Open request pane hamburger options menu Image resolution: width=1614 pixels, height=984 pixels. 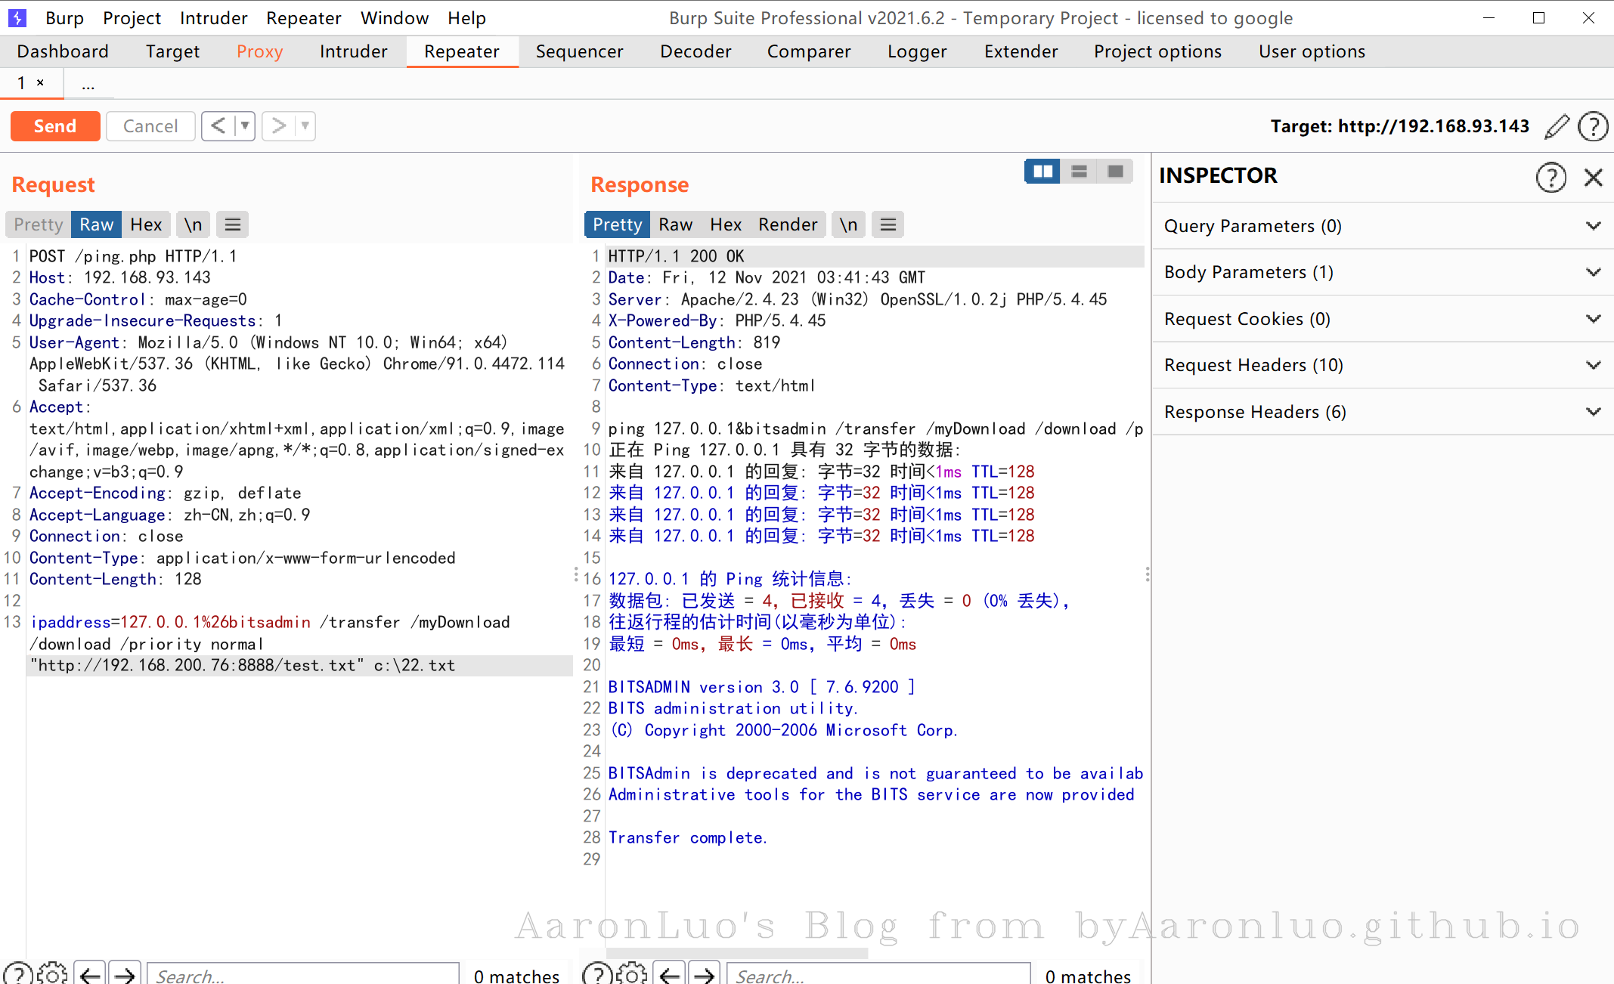pyautogui.click(x=233, y=224)
